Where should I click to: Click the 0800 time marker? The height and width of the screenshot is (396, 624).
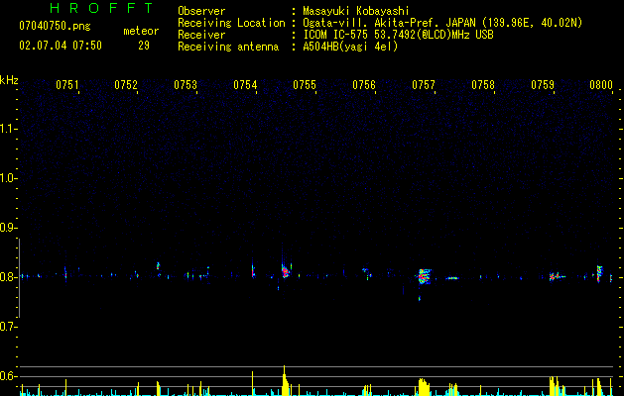click(x=601, y=85)
